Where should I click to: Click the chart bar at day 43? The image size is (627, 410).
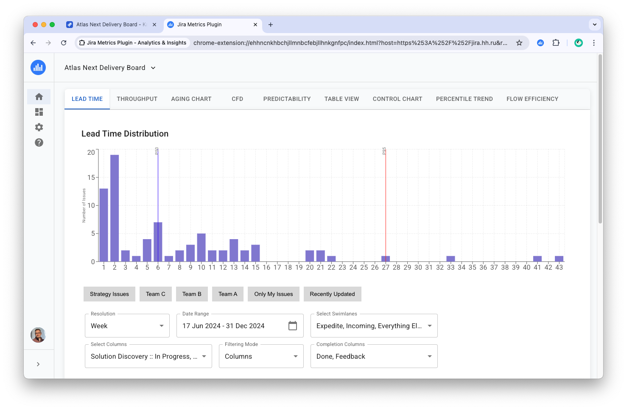pyautogui.click(x=559, y=259)
